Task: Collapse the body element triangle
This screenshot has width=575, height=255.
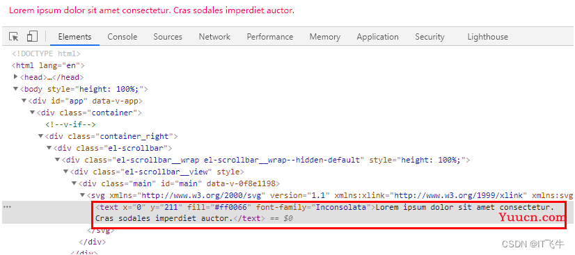Action: pyautogui.click(x=15, y=89)
